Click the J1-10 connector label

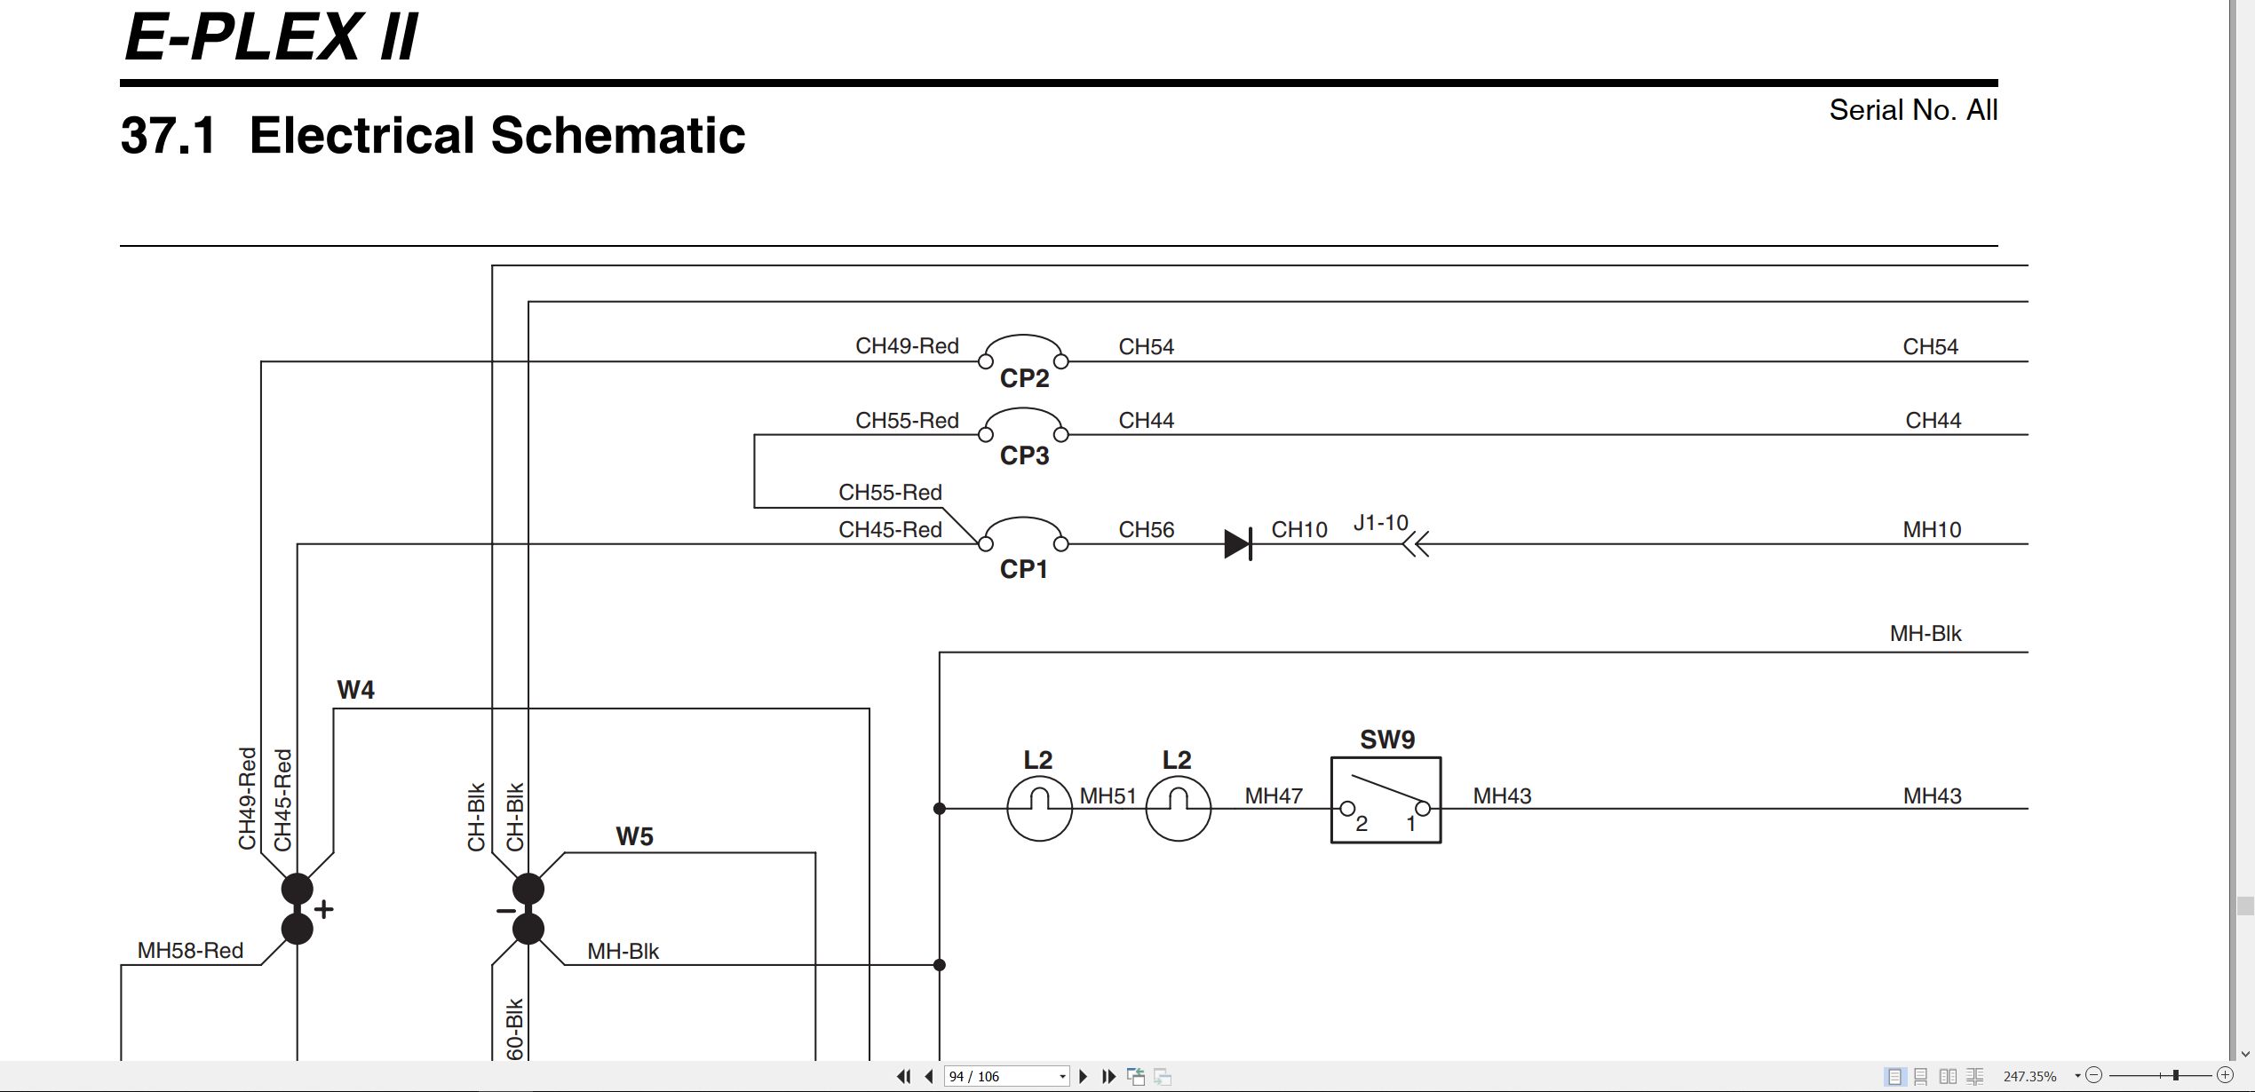(x=1380, y=522)
